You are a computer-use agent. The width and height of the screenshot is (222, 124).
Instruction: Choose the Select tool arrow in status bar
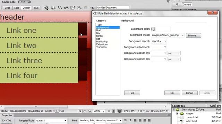click(x=80, y=111)
